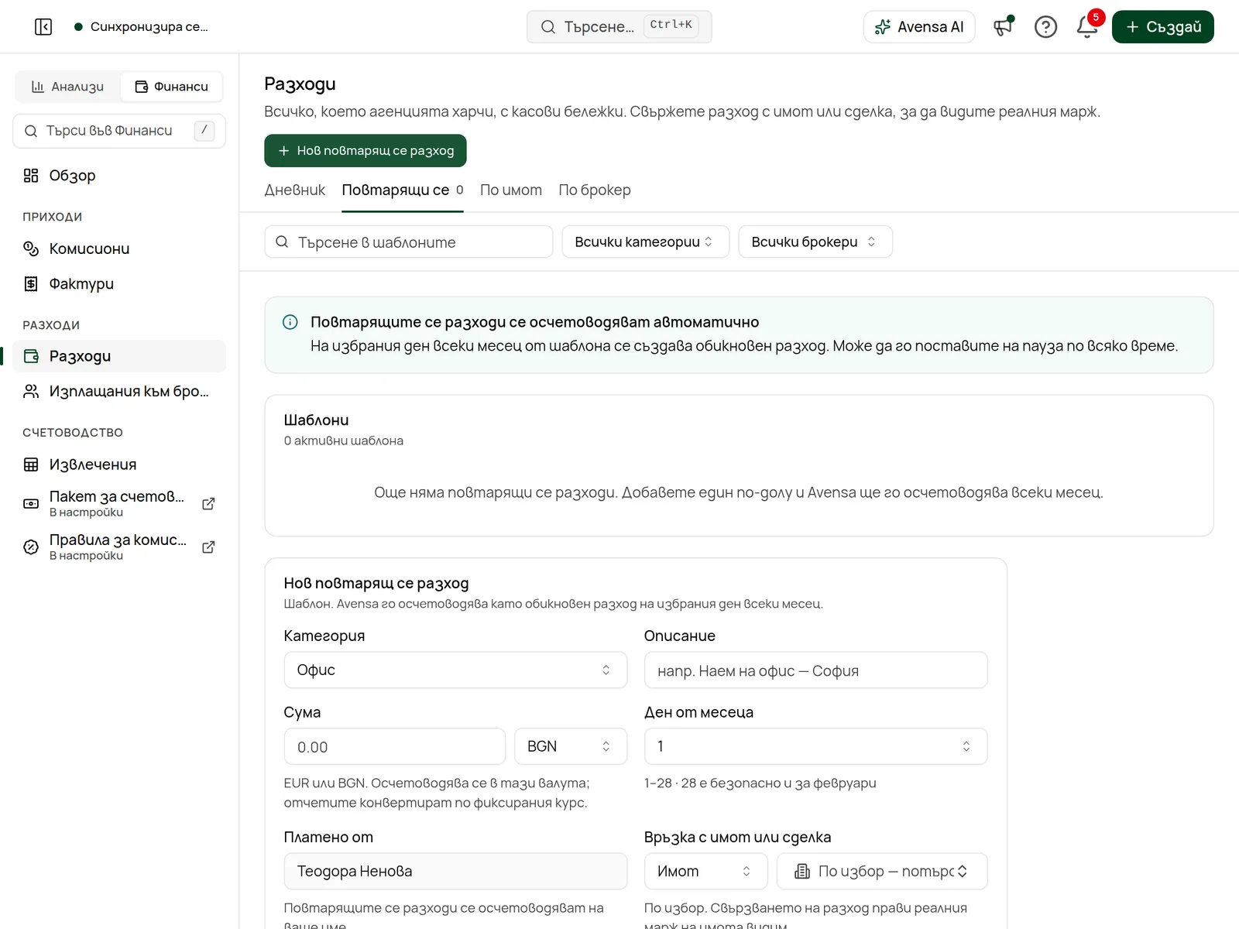Open the announcements megaphone icon
The width and height of the screenshot is (1239, 929).
[1004, 27]
